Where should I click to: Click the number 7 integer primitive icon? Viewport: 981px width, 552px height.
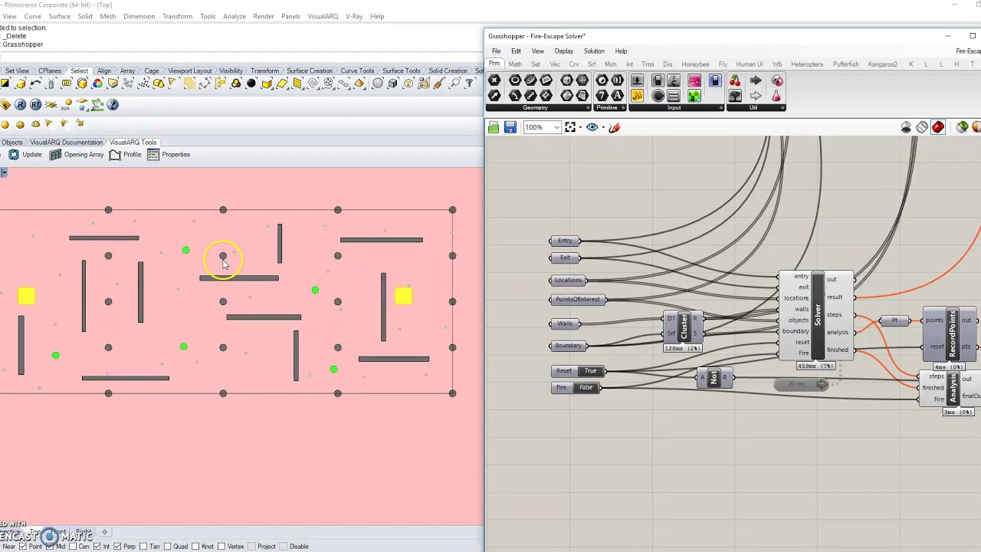click(x=602, y=96)
